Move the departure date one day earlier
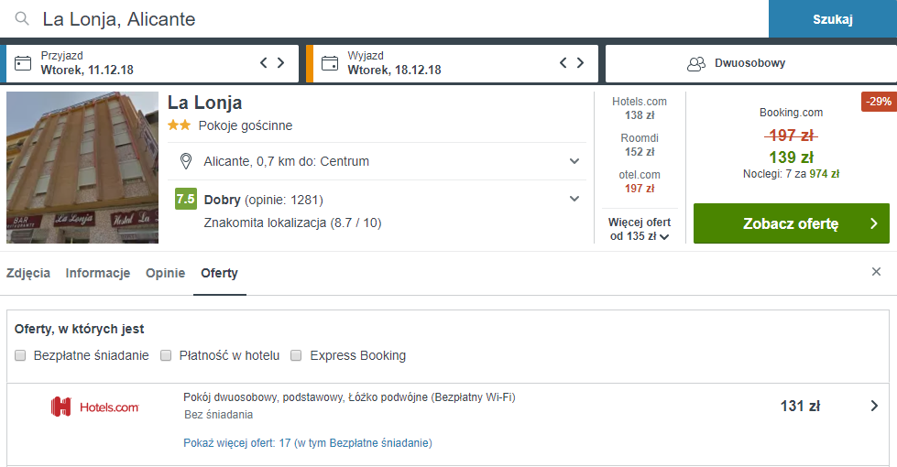The height and width of the screenshot is (467, 897). click(x=563, y=63)
